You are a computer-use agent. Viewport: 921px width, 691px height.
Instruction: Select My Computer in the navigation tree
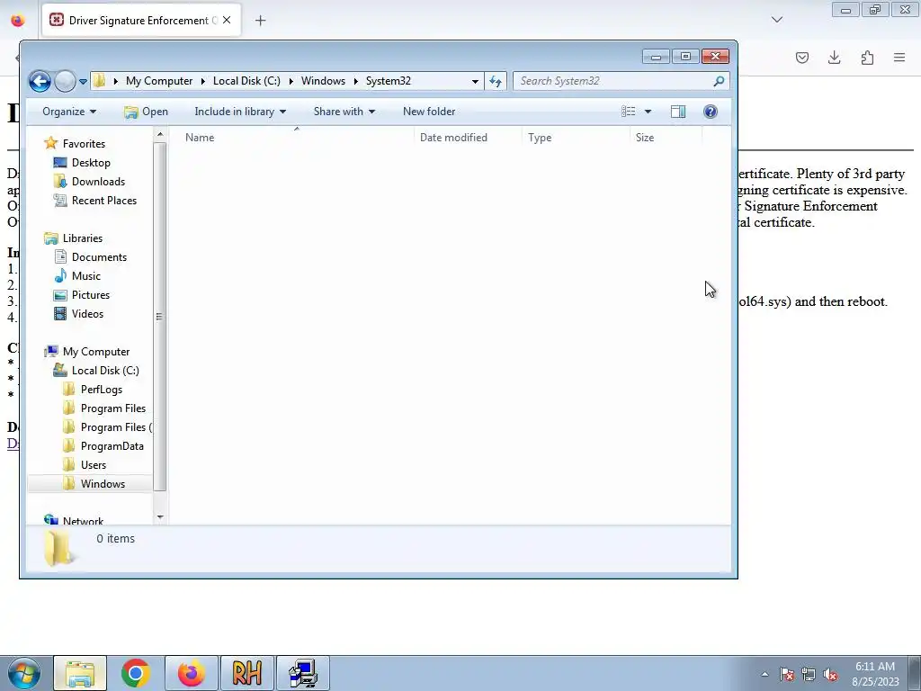pyautogui.click(x=95, y=352)
